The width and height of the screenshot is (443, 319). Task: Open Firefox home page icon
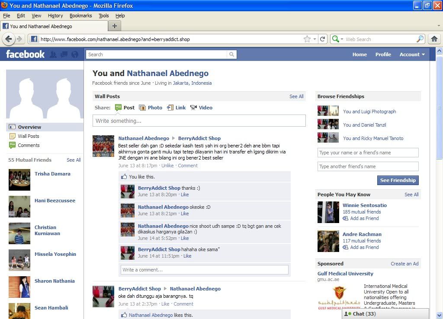point(434,38)
